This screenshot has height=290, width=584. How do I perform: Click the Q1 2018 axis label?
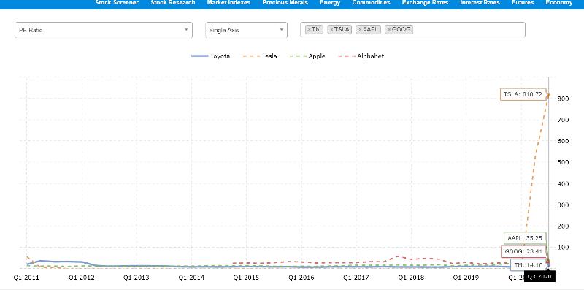[x=411, y=278]
